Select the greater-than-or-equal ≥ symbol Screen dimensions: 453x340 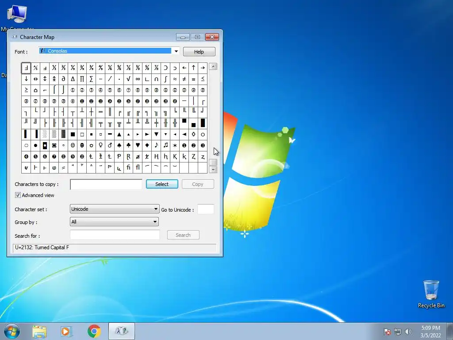pyautogui.click(x=26, y=90)
